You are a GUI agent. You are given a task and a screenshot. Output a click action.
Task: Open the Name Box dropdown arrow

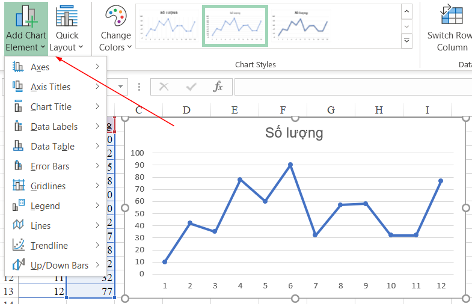pyautogui.click(x=121, y=87)
